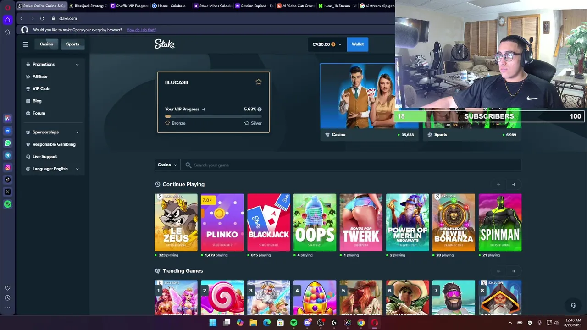Open WhatsApp in Opera sidebar
Viewport: 587px width, 330px height.
point(7,143)
